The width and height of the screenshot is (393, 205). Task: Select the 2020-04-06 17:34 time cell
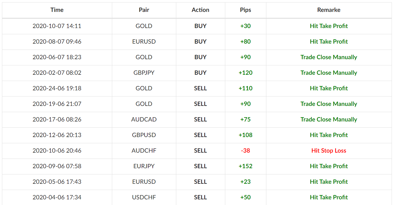(x=57, y=197)
